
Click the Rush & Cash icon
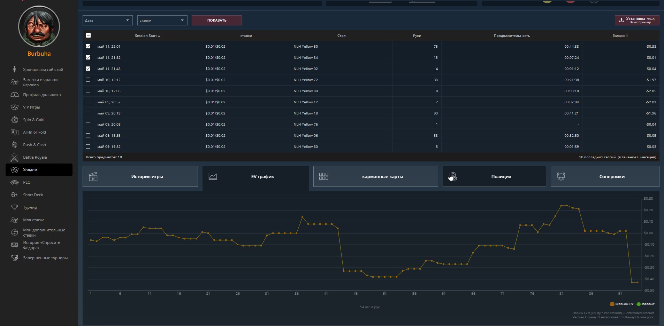(x=14, y=145)
